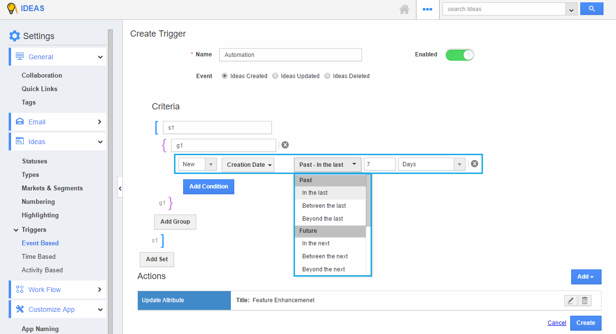616x334 pixels.
Task: Click into the trigger Name field
Action: pos(290,55)
